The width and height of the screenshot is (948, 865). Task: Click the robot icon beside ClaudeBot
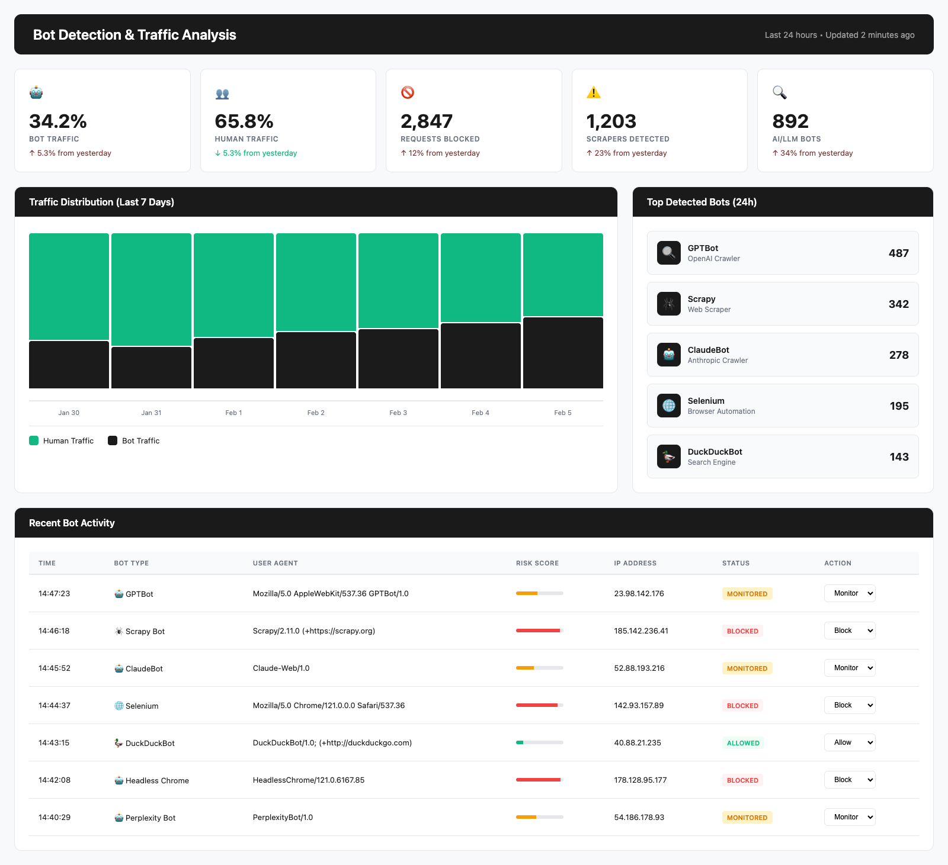[x=668, y=355]
